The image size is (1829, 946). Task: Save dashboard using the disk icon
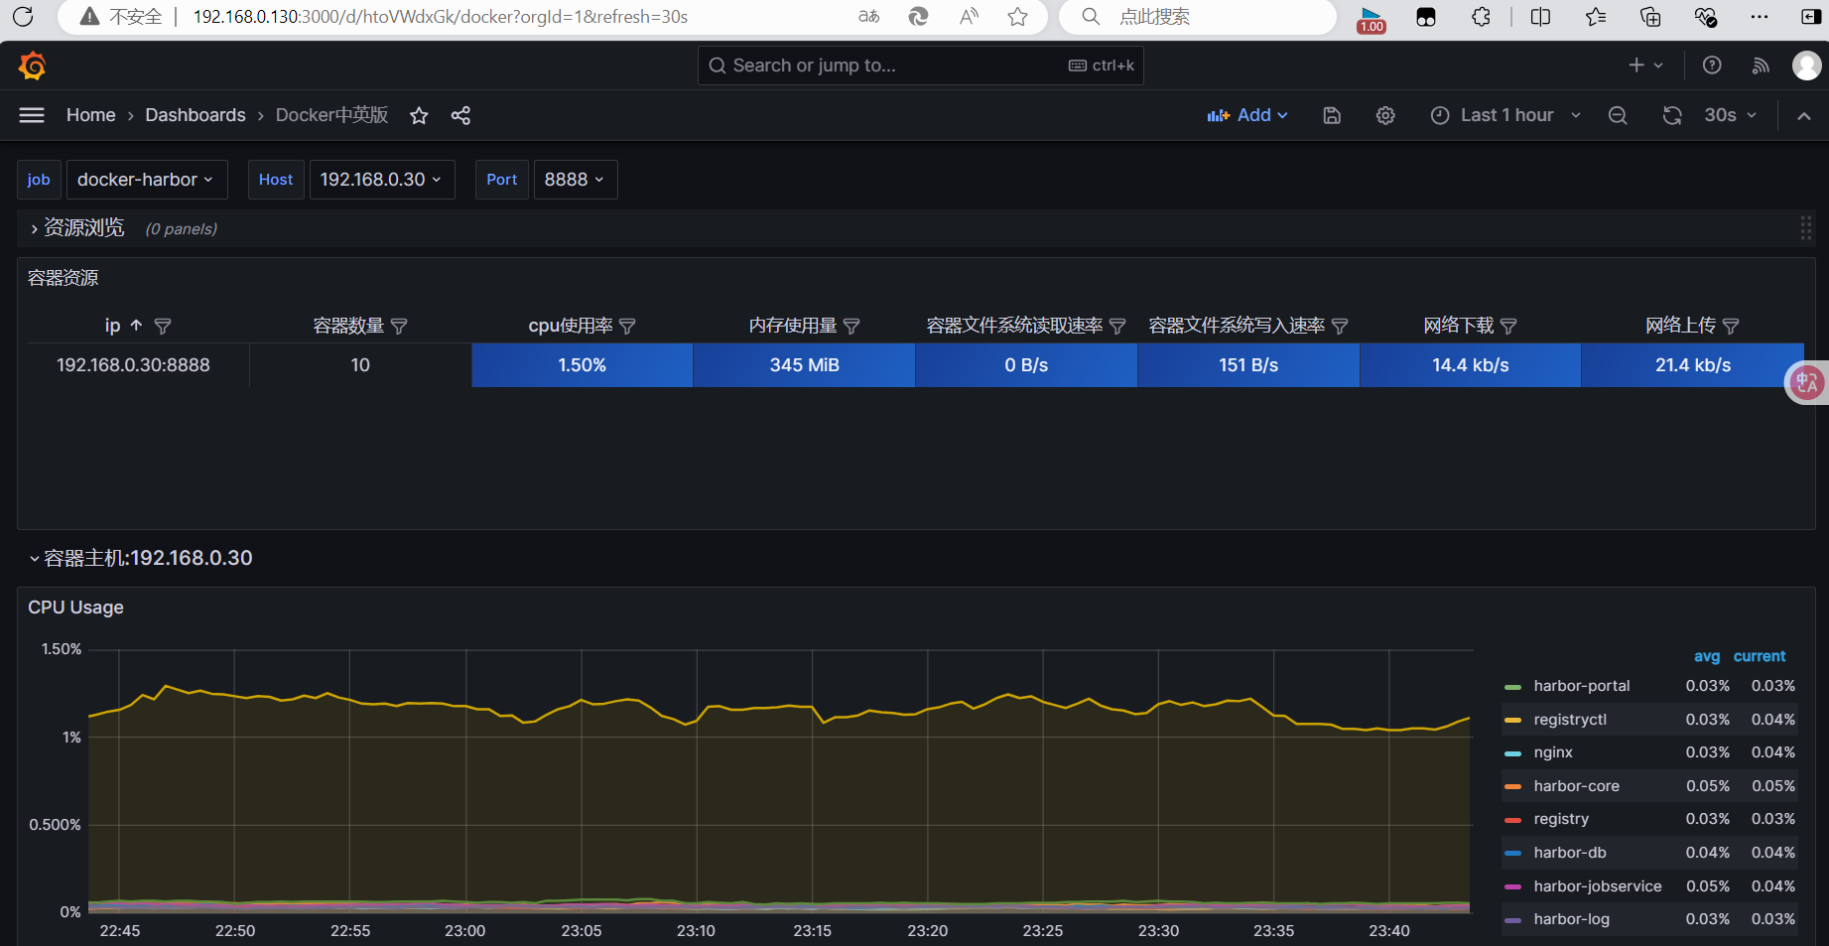pyautogui.click(x=1332, y=115)
